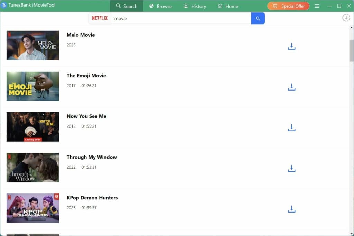Click the blue magnifier search icon
The height and width of the screenshot is (236, 354).
coord(258,18)
